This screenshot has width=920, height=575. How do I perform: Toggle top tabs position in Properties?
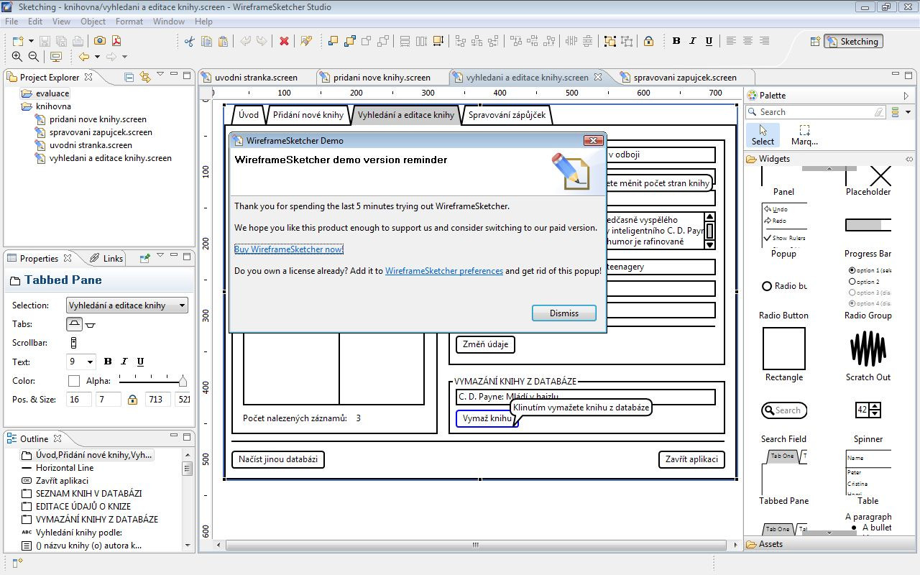tap(75, 324)
